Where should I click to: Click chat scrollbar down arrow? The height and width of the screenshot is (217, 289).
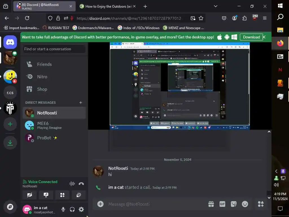click(269, 198)
